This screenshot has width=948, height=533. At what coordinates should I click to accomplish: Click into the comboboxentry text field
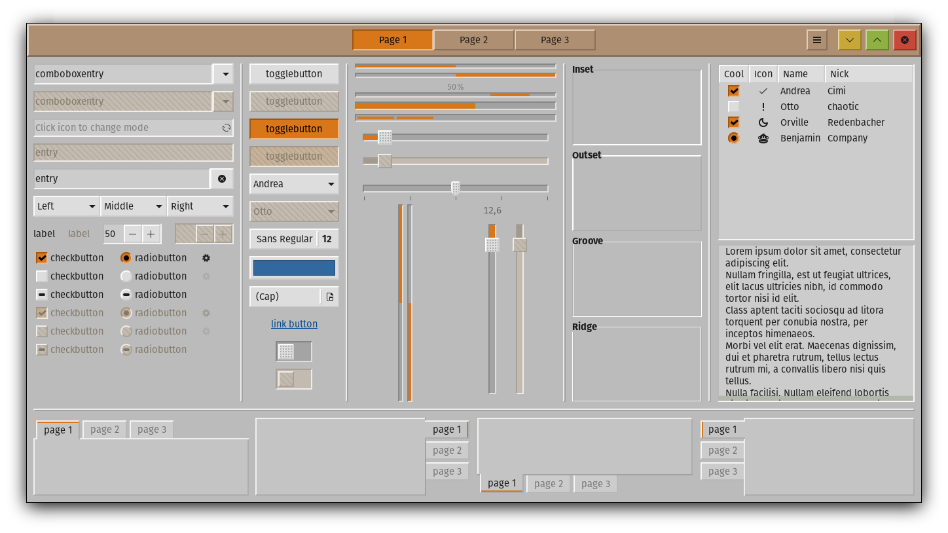point(123,74)
